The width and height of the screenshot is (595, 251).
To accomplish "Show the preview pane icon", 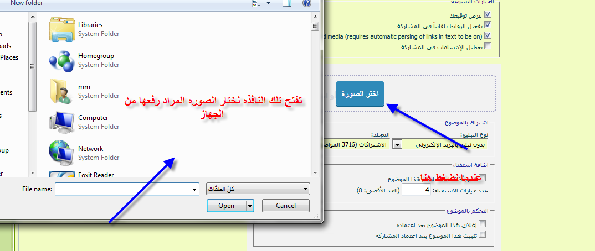I will click(287, 3).
